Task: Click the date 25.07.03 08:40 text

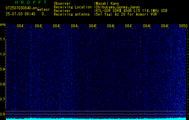Action: pyautogui.click(x=20, y=14)
